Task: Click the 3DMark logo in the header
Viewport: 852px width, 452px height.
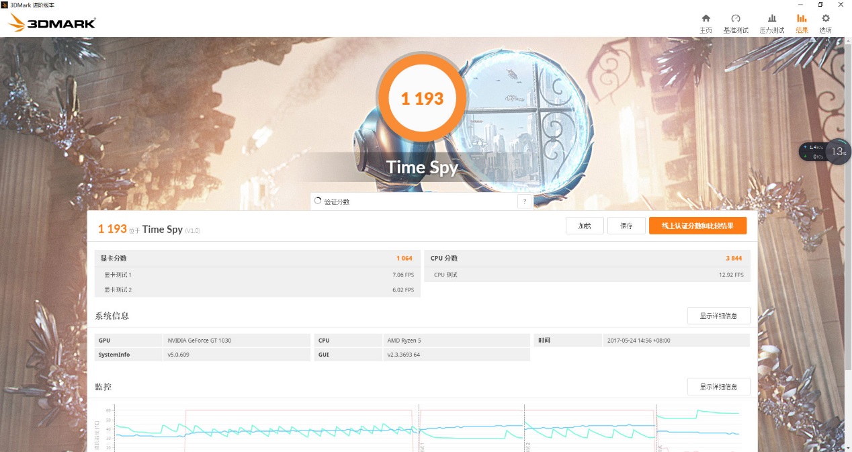Action: [x=52, y=24]
